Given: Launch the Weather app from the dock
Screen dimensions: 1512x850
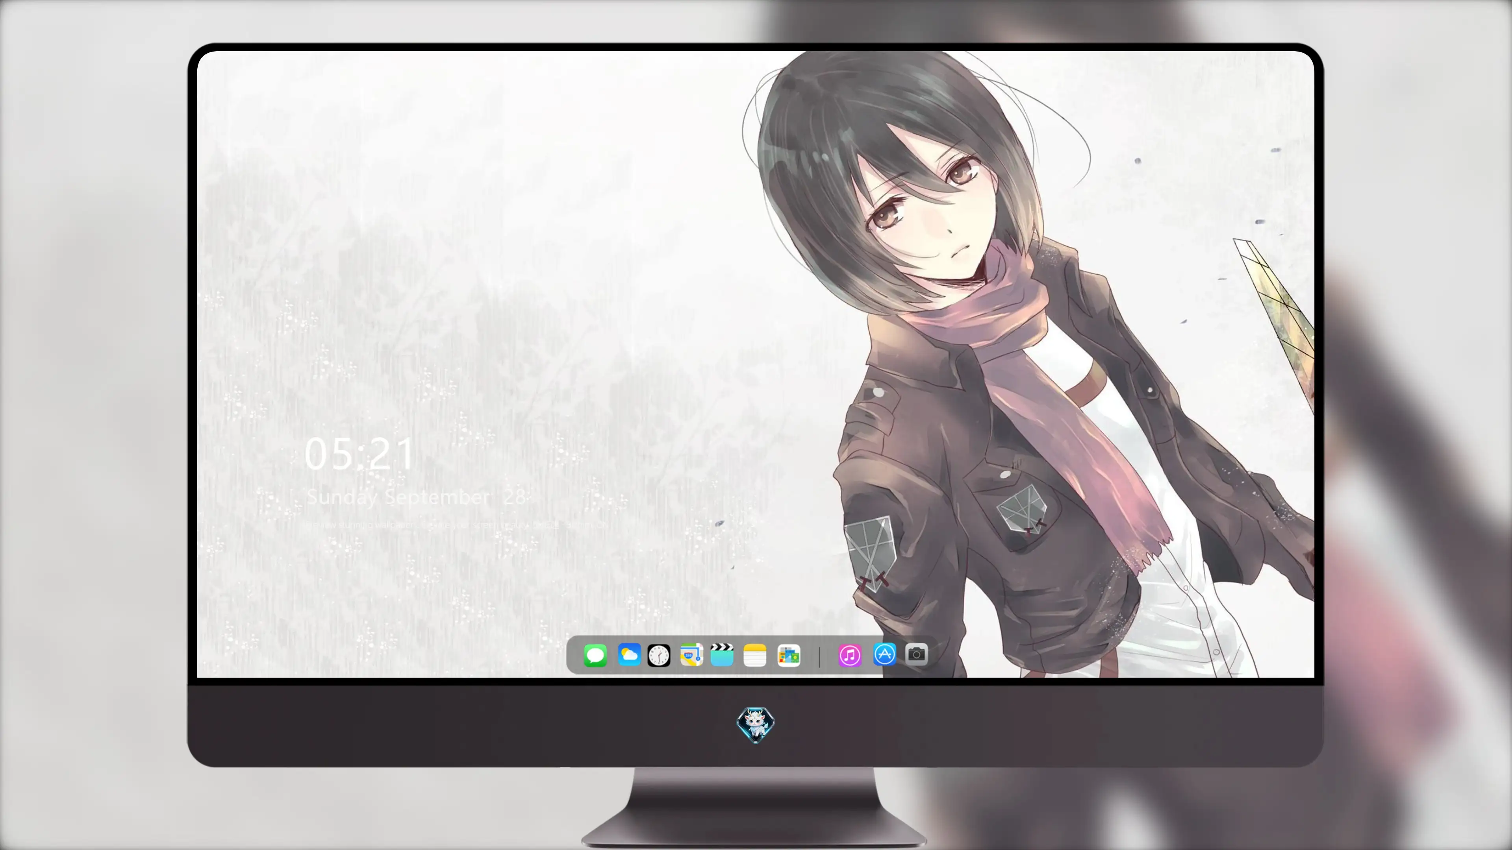Looking at the screenshot, I should pyautogui.click(x=629, y=655).
